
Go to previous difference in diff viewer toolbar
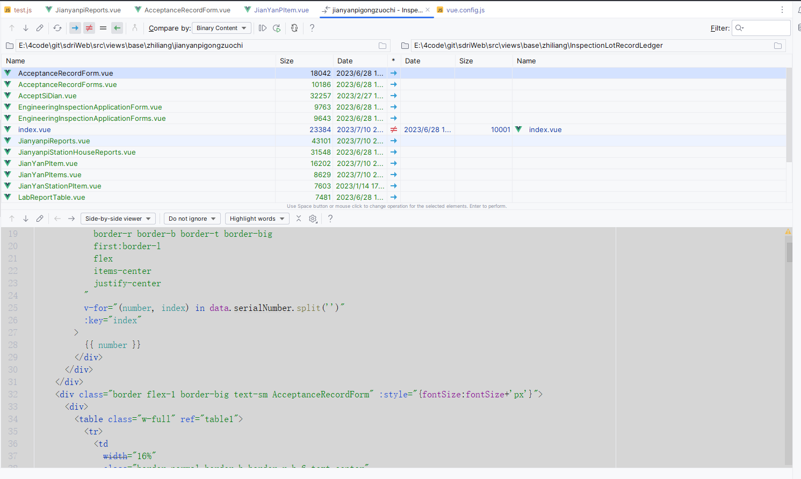(11, 219)
